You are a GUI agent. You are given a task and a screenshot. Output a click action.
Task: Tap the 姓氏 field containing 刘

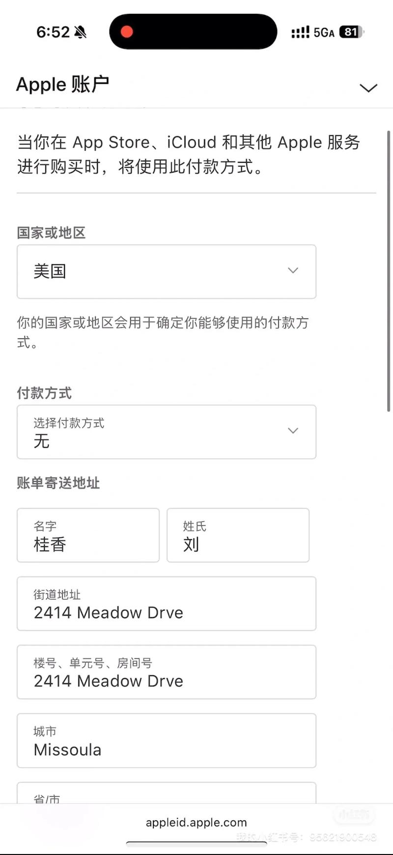[238, 535]
